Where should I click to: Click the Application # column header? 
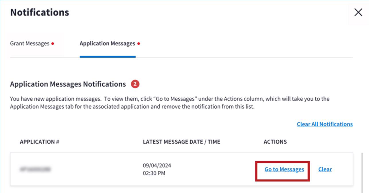pos(39,142)
